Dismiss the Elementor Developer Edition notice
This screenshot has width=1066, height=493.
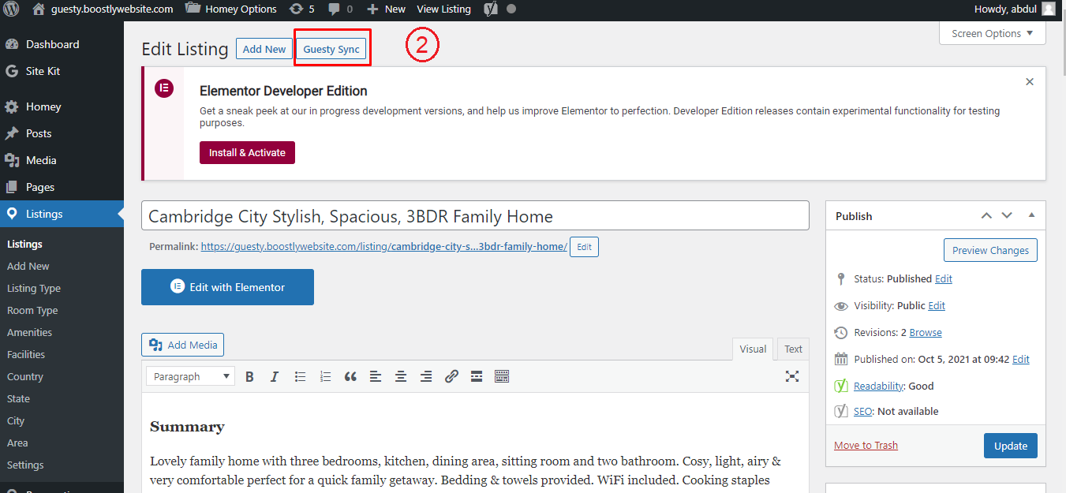point(1030,82)
